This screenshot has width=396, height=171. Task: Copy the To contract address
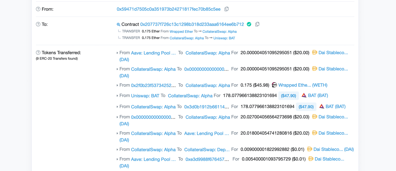coord(257,24)
